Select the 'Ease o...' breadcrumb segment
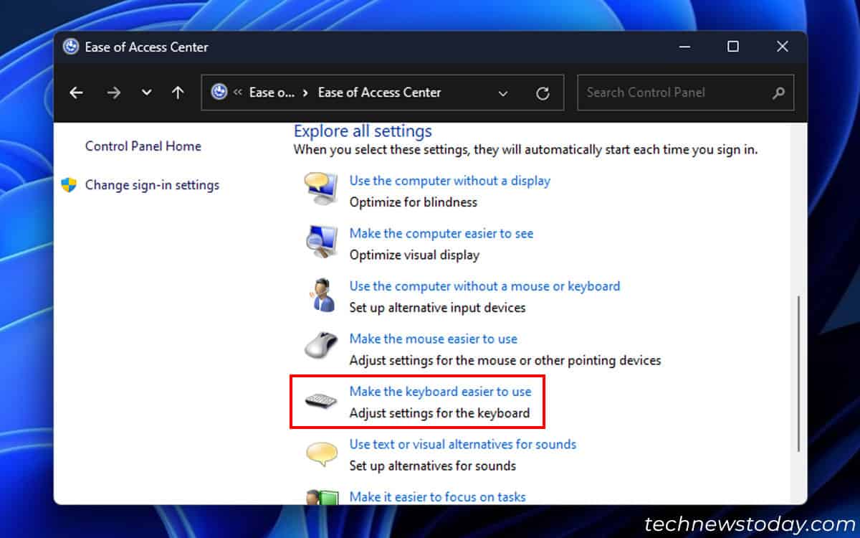The image size is (860, 538). (x=272, y=93)
